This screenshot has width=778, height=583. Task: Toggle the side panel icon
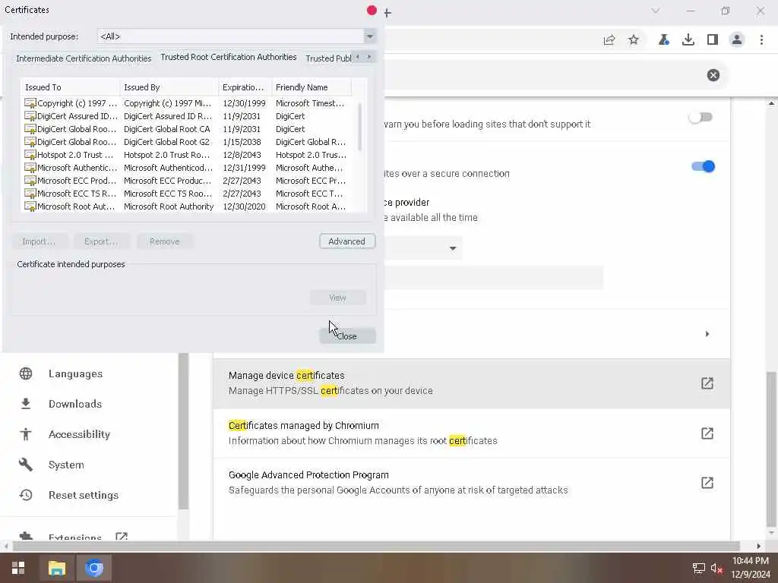coord(713,39)
